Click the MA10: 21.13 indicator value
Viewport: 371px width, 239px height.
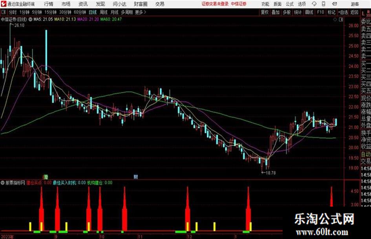(65, 19)
